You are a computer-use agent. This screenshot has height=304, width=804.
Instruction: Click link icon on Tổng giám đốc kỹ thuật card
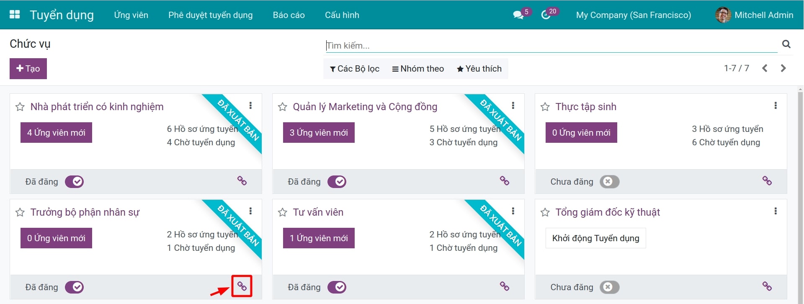[767, 286]
